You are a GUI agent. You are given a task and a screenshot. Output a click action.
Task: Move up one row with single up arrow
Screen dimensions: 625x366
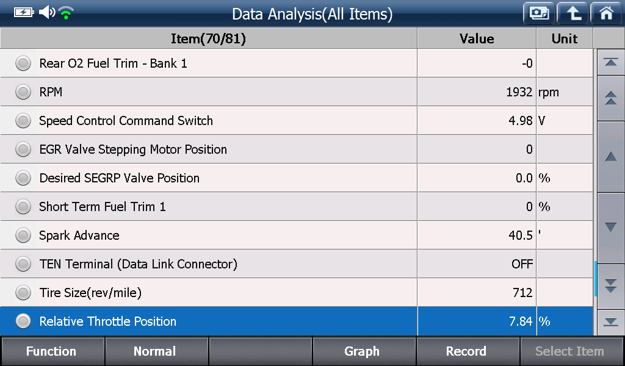610,157
